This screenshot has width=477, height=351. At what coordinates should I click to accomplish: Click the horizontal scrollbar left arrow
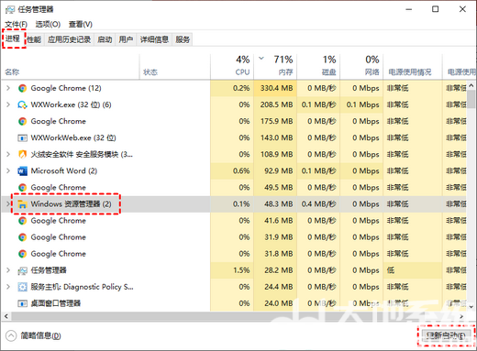coord(6,316)
